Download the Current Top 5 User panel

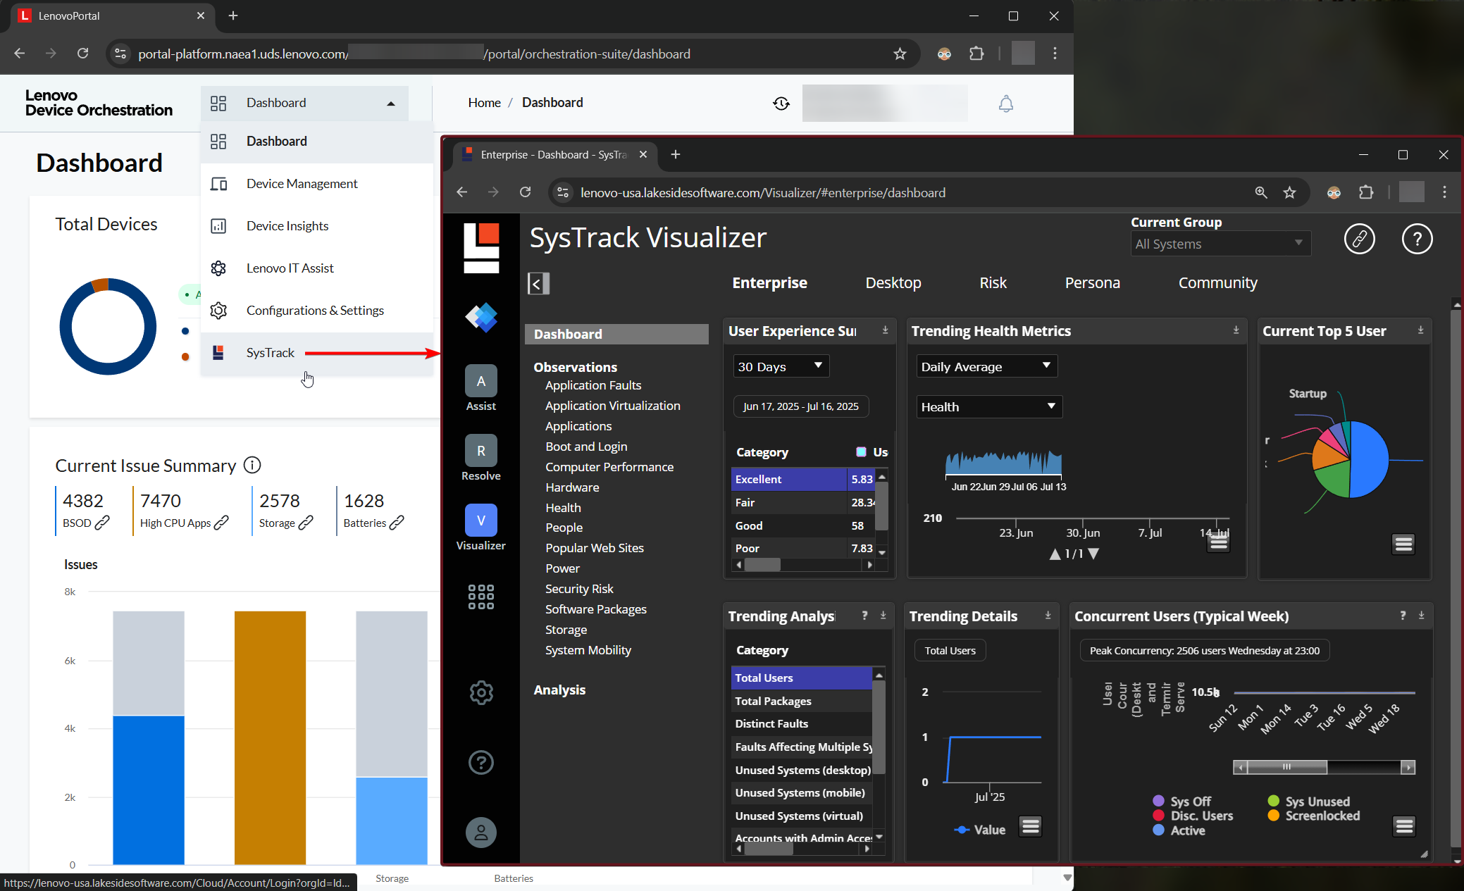click(x=1420, y=330)
